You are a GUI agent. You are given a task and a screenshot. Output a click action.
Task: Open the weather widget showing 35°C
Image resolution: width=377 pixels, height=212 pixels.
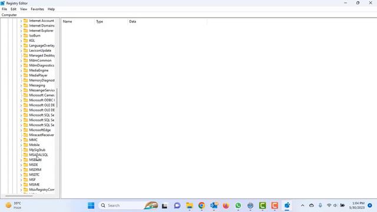pyautogui.click(x=14, y=206)
